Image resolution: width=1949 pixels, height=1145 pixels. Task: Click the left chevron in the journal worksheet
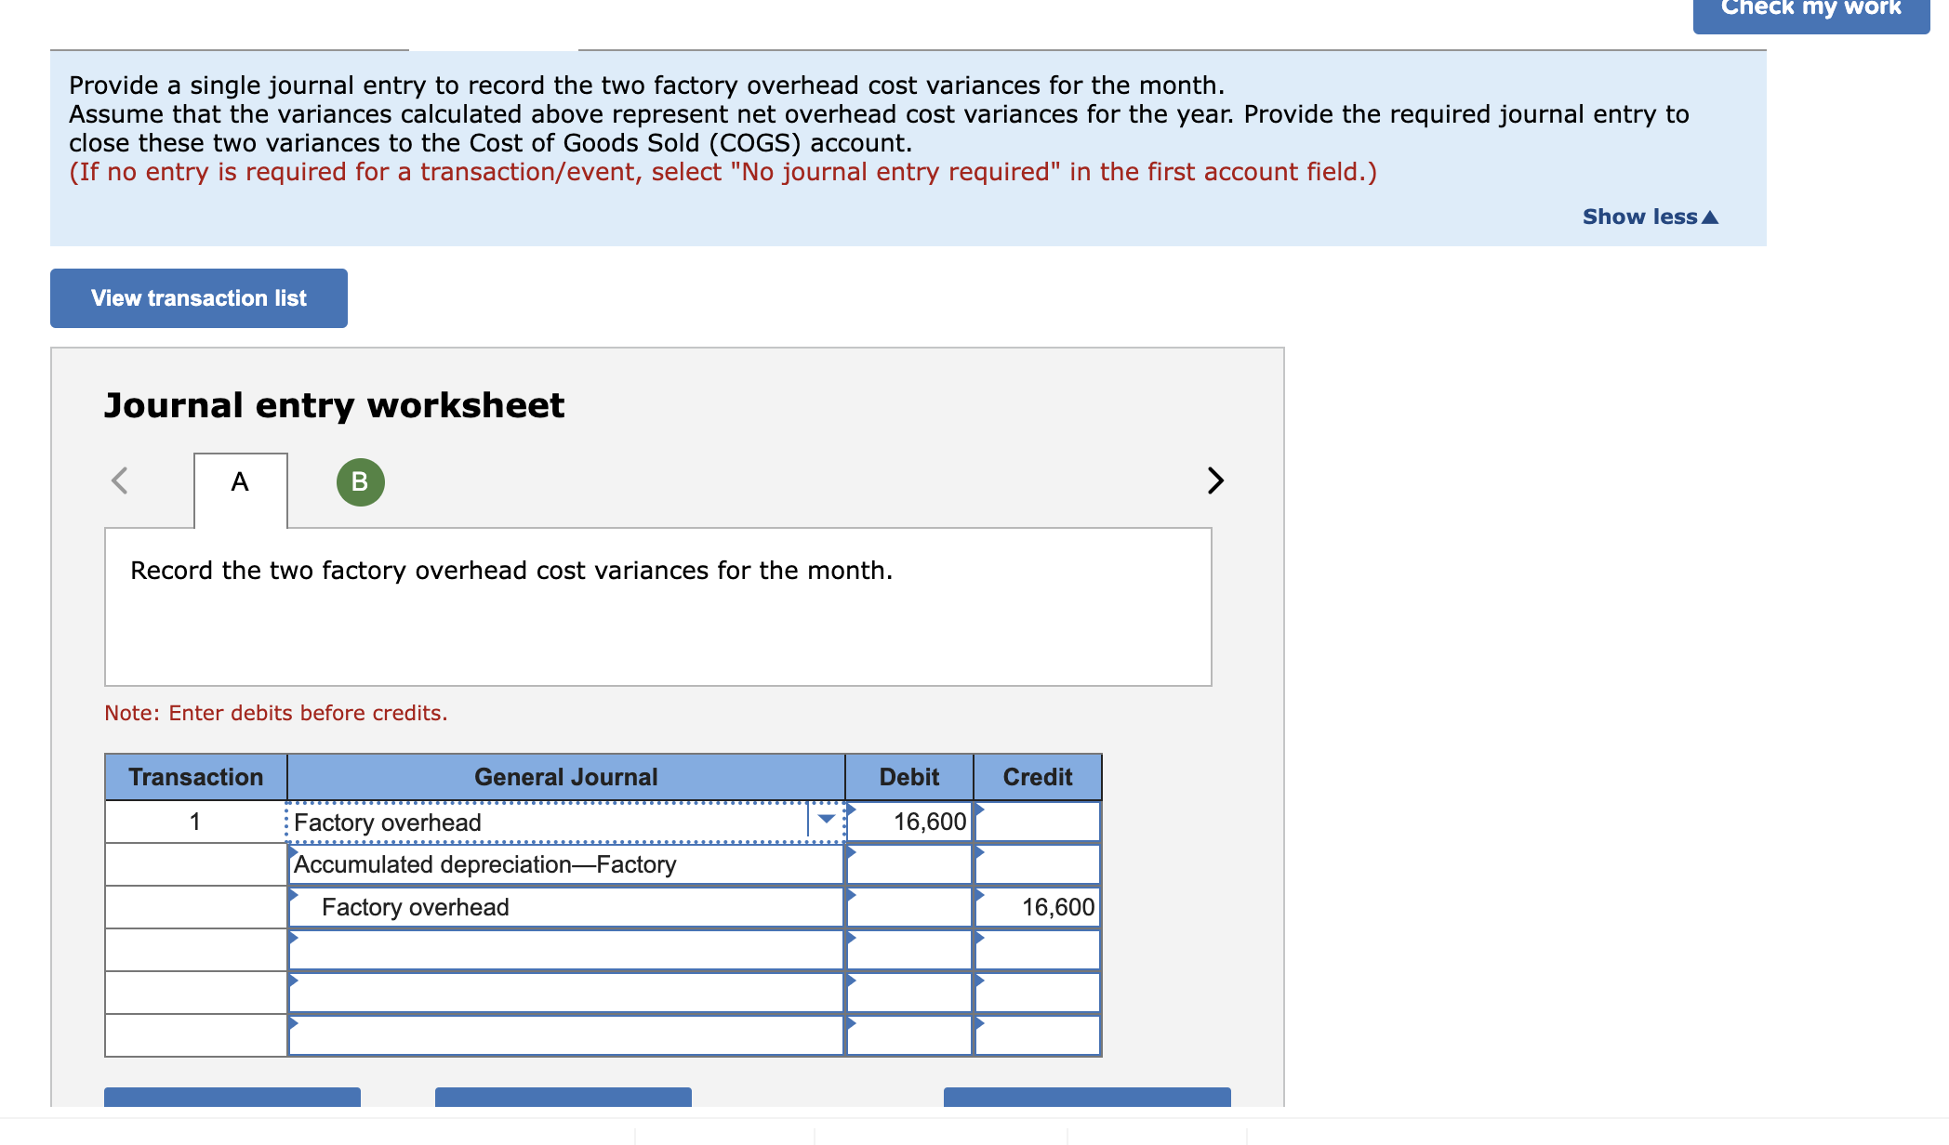click(x=119, y=481)
